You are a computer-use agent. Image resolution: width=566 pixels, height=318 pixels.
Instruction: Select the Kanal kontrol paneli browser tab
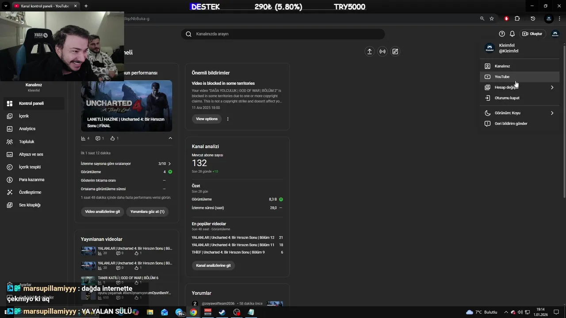[x=45, y=6]
